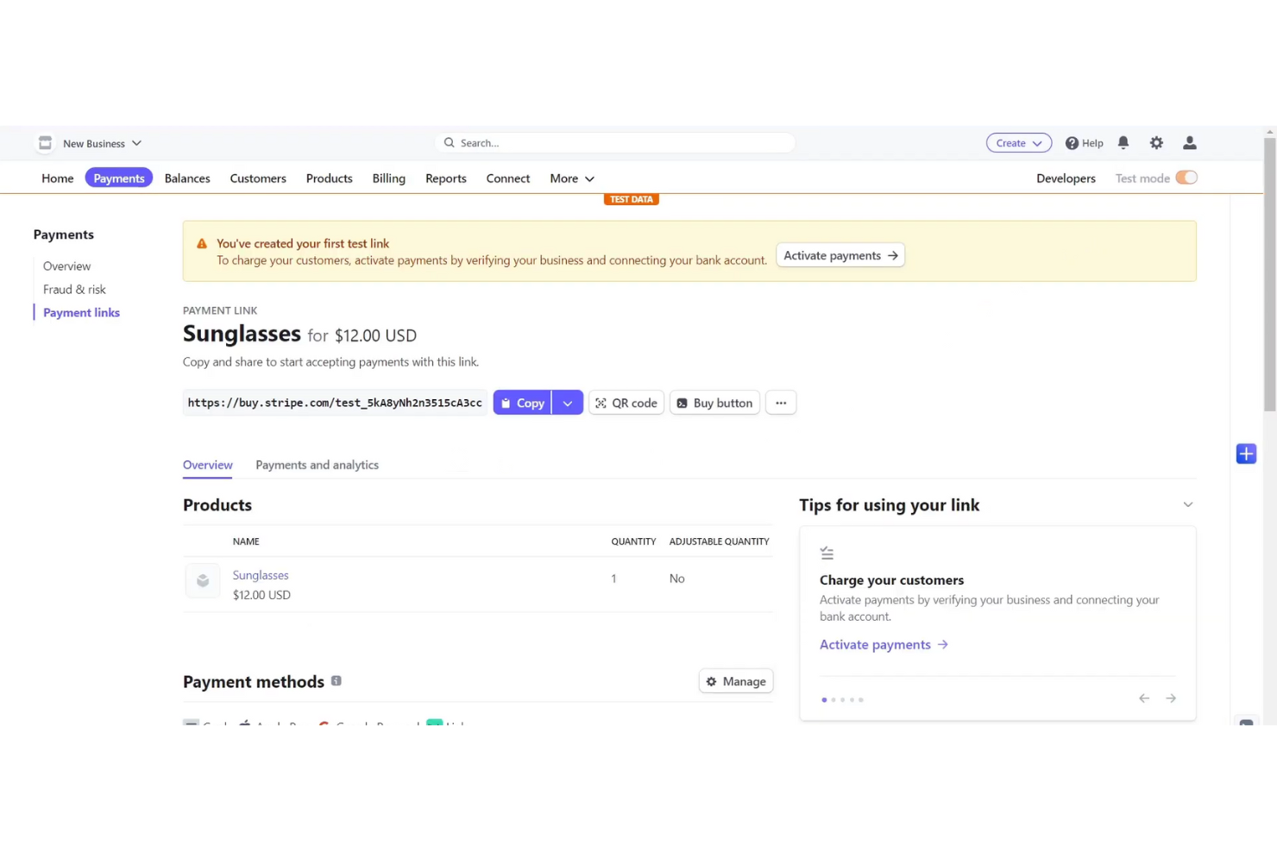Collapse the Tips for using your link panel

(1188, 504)
